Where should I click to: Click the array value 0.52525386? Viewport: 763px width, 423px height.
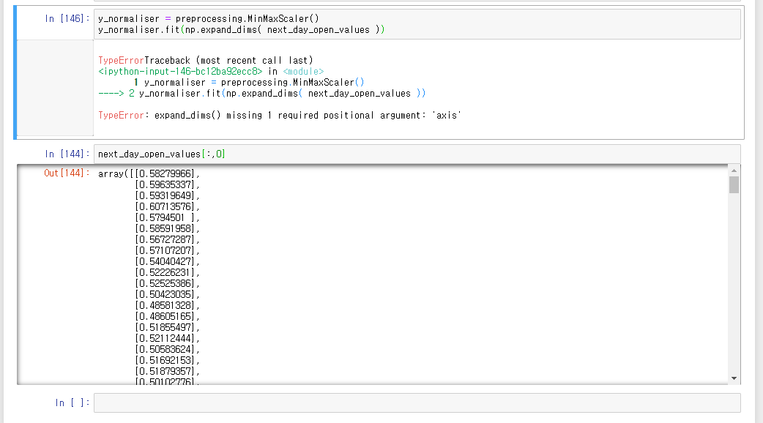[166, 283]
